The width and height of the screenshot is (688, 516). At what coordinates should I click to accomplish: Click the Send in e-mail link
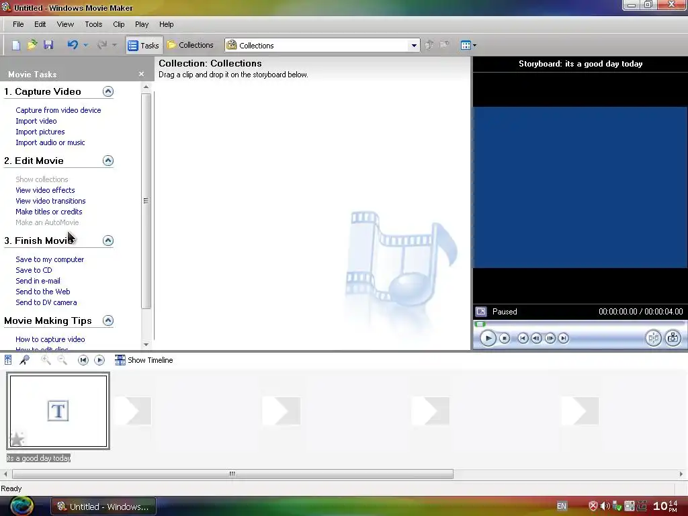[38, 281]
